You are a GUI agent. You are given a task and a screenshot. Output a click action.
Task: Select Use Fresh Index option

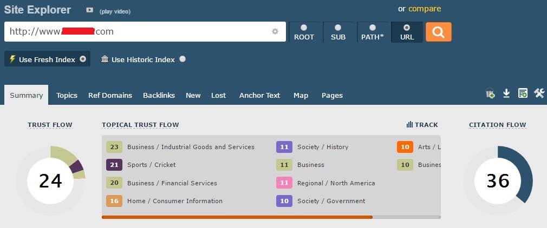83,59
